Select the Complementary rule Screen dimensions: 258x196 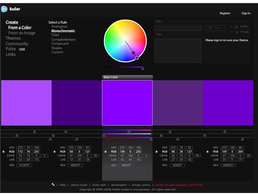[x=64, y=40]
